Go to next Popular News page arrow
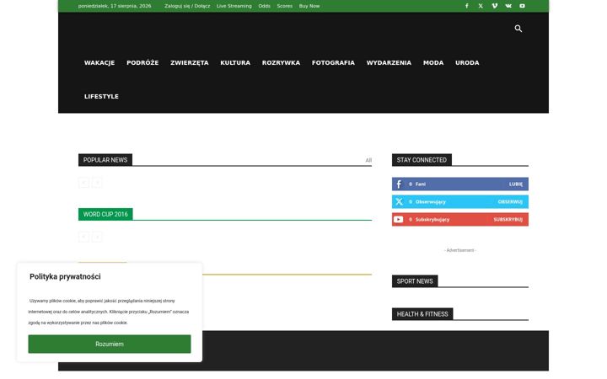 pyautogui.click(x=97, y=183)
